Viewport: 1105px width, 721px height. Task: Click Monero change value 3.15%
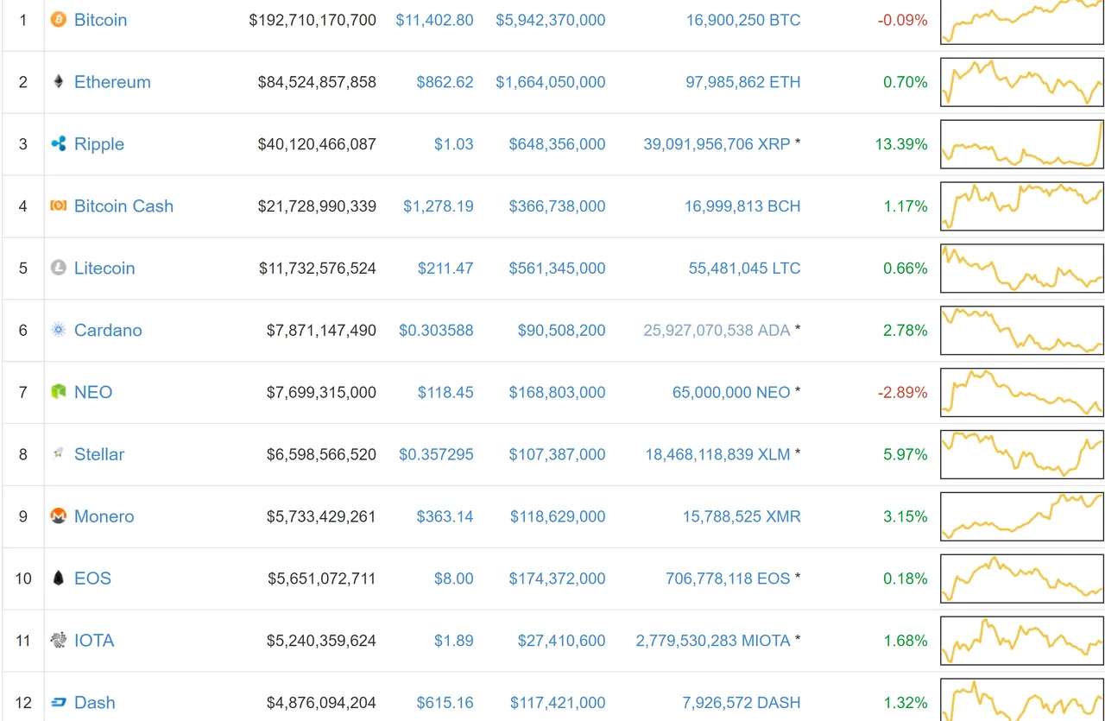pyautogui.click(x=906, y=516)
